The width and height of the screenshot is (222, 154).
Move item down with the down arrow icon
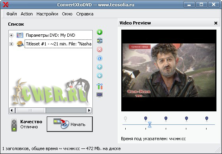[x=100, y=75]
